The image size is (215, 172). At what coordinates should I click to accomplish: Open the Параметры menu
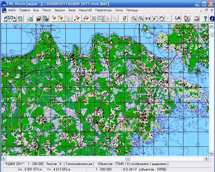tap(104, 10)
